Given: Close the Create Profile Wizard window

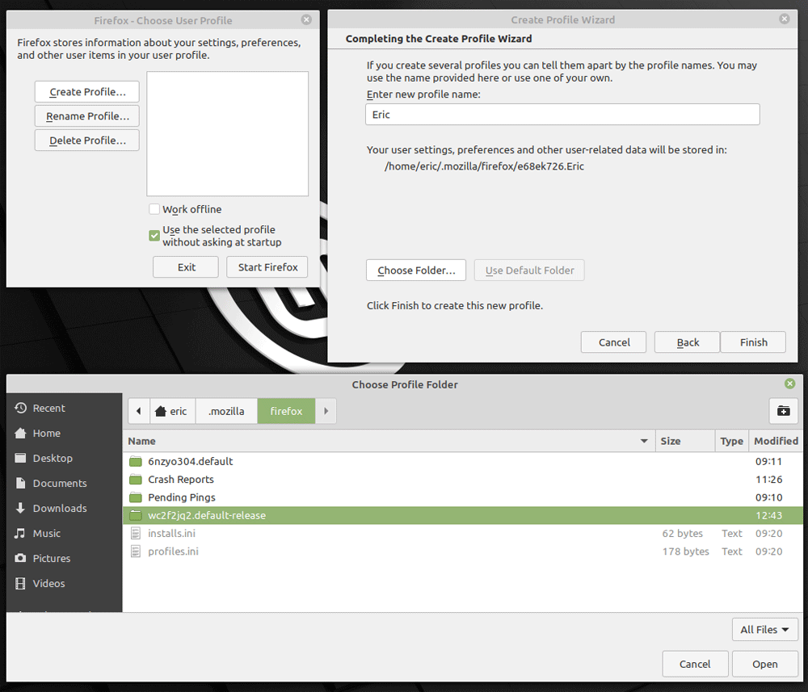Looking at the screenshot, I should [785, 19].
